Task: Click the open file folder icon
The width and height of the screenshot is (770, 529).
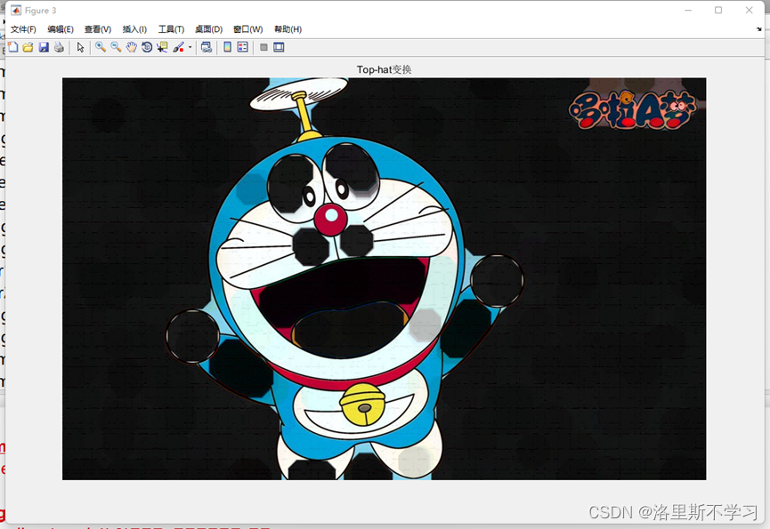Action: point(28,47)
